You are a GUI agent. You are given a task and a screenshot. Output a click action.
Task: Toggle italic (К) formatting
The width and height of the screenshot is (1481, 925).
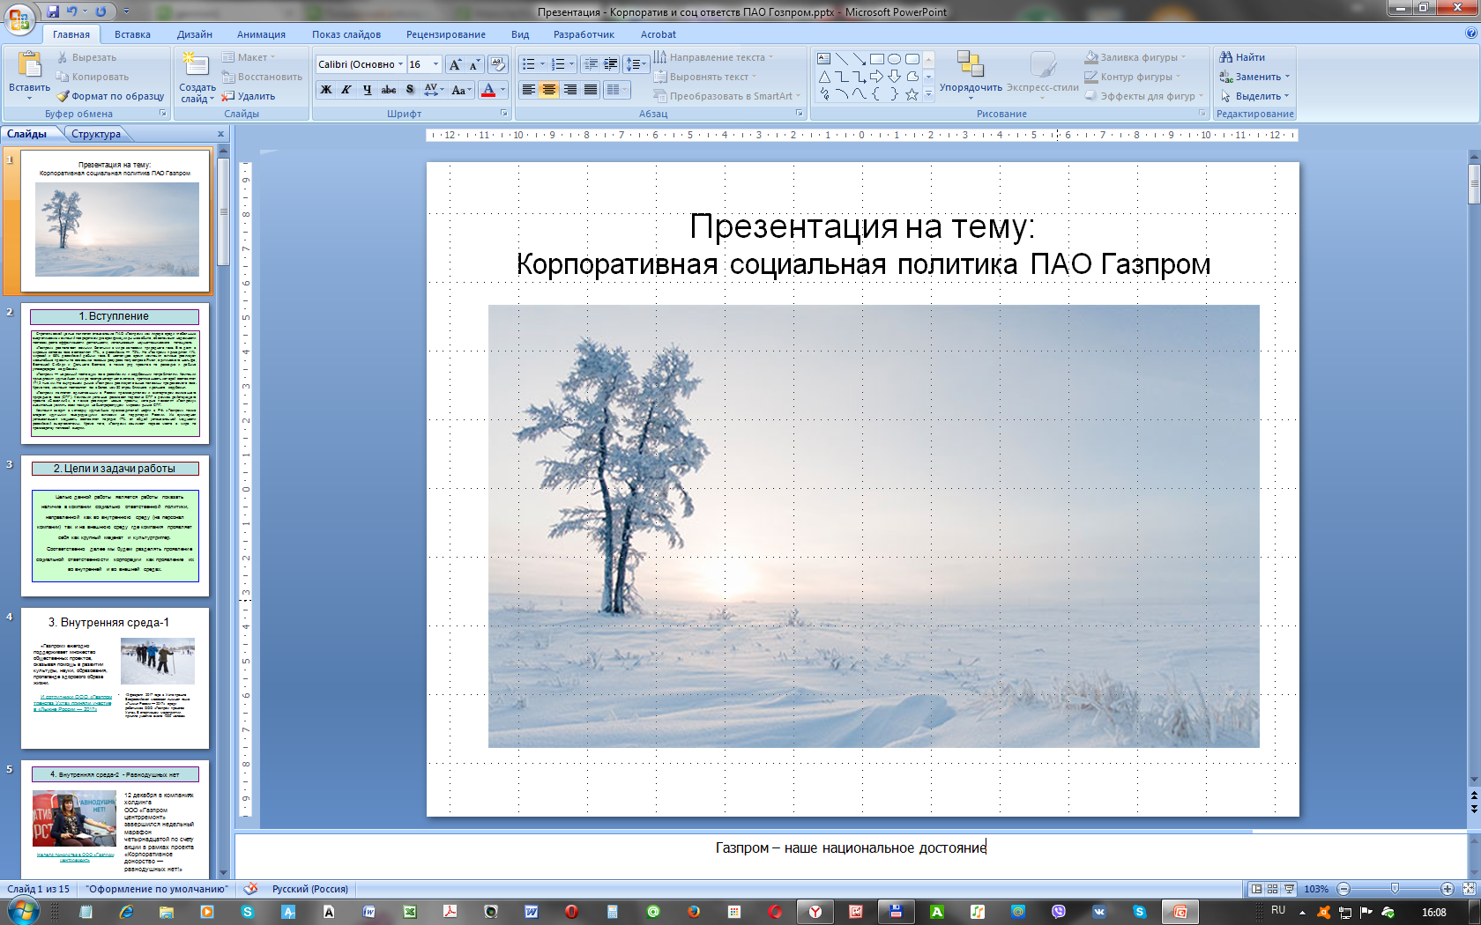[x=346, y=90]
